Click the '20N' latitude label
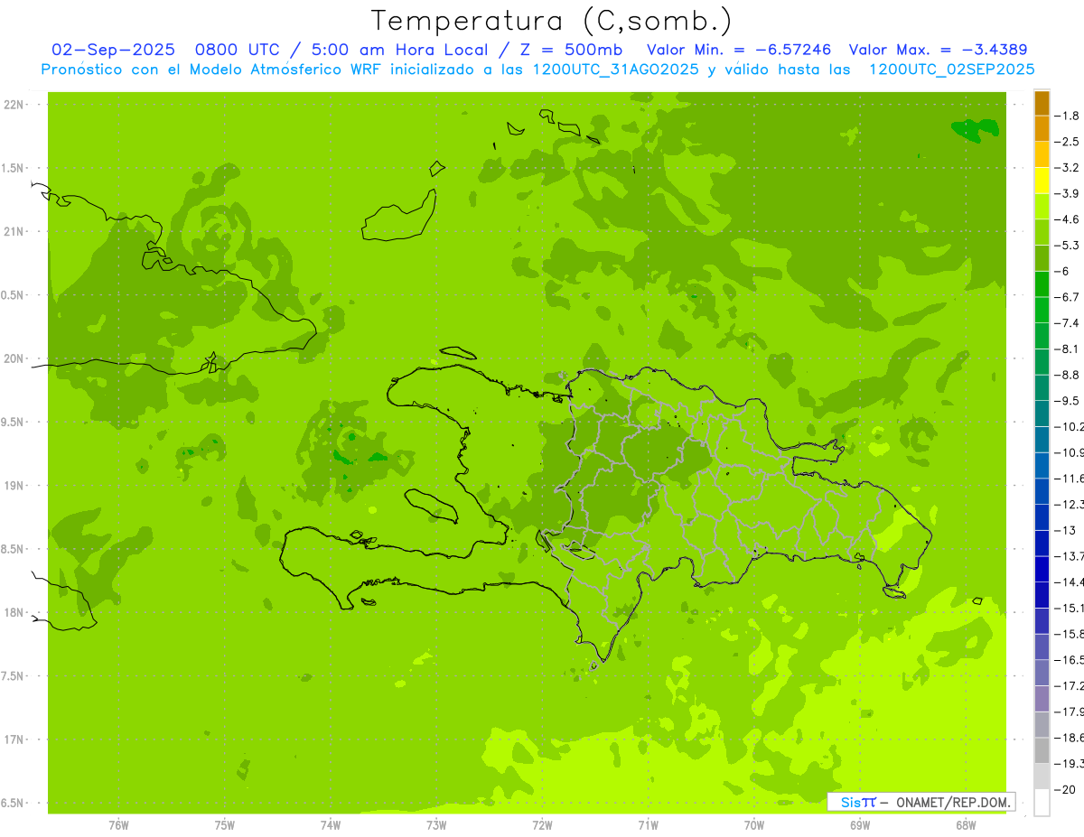The image size is (1084, 837). [14, 358]
